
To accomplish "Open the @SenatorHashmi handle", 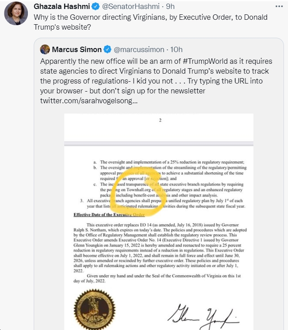I will pos(131,7).
